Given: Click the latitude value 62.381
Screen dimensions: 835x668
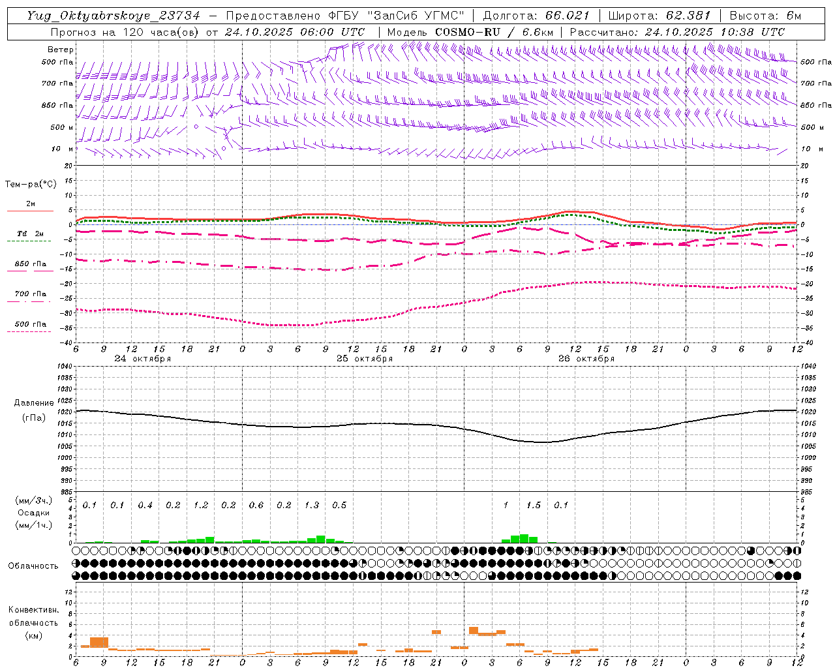Looking at the screenshot, I should [688, 16].
